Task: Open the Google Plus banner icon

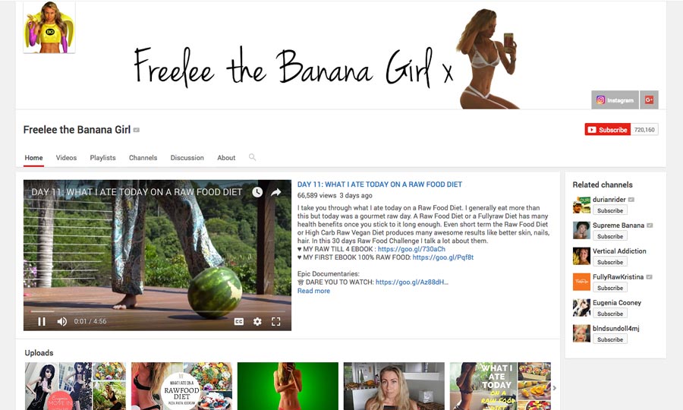Action: [649, 99]
